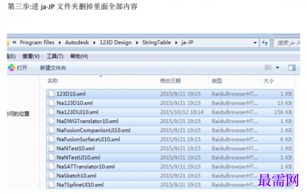This screenshot has width=307, height=194.
Task: Click the 6 KB size value
Action: click(286, 140)
